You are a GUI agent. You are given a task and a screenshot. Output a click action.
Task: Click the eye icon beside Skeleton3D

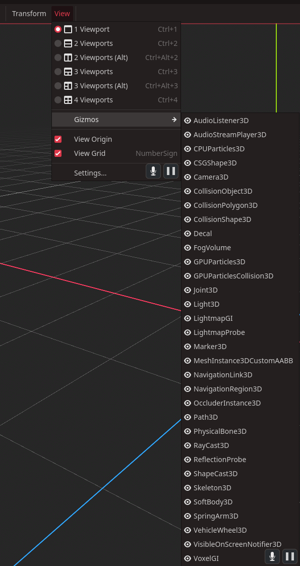click(x=187, y=488)
